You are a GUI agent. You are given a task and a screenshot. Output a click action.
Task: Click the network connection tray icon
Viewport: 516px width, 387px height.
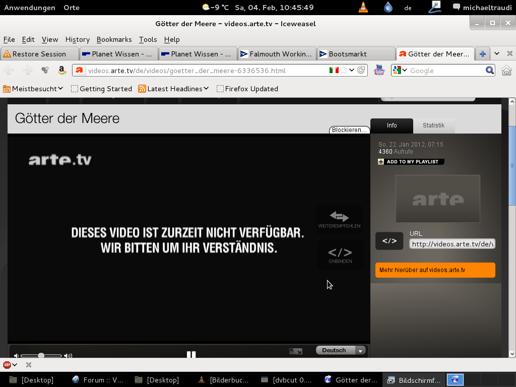(435, 7)
